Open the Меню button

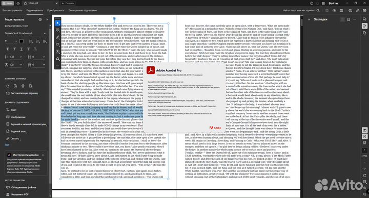[8, 3]
